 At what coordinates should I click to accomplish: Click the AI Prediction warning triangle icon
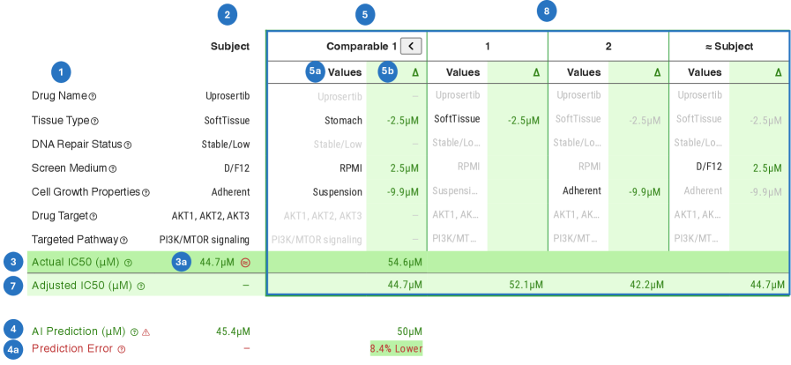(146, 332)
